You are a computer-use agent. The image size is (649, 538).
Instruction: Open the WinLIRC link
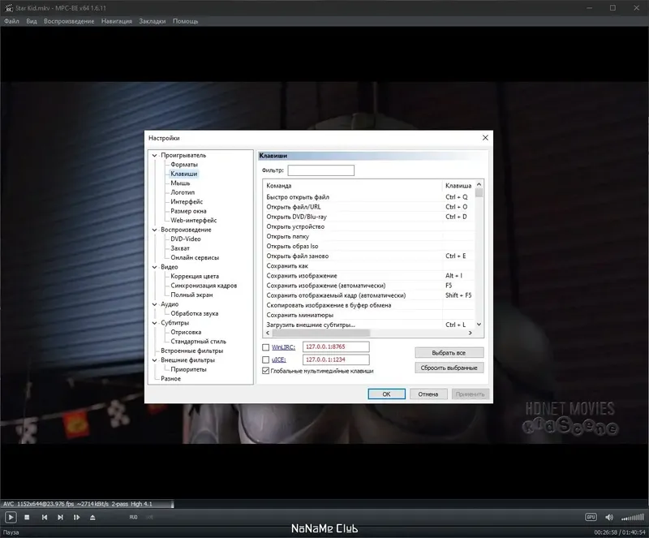click(283, 347)
